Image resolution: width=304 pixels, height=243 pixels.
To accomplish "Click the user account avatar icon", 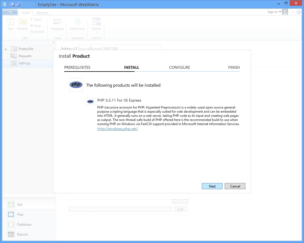I will pyautogui.click(x=285, y=12).
